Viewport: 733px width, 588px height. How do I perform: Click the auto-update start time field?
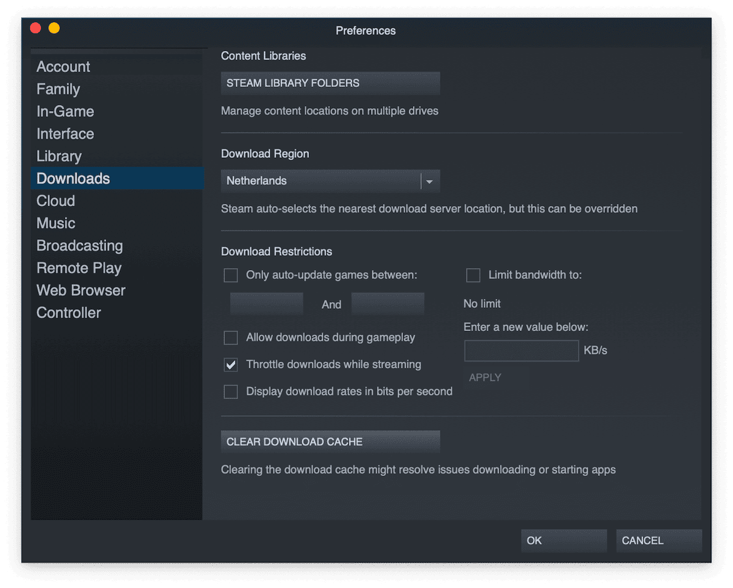point(266,303)
